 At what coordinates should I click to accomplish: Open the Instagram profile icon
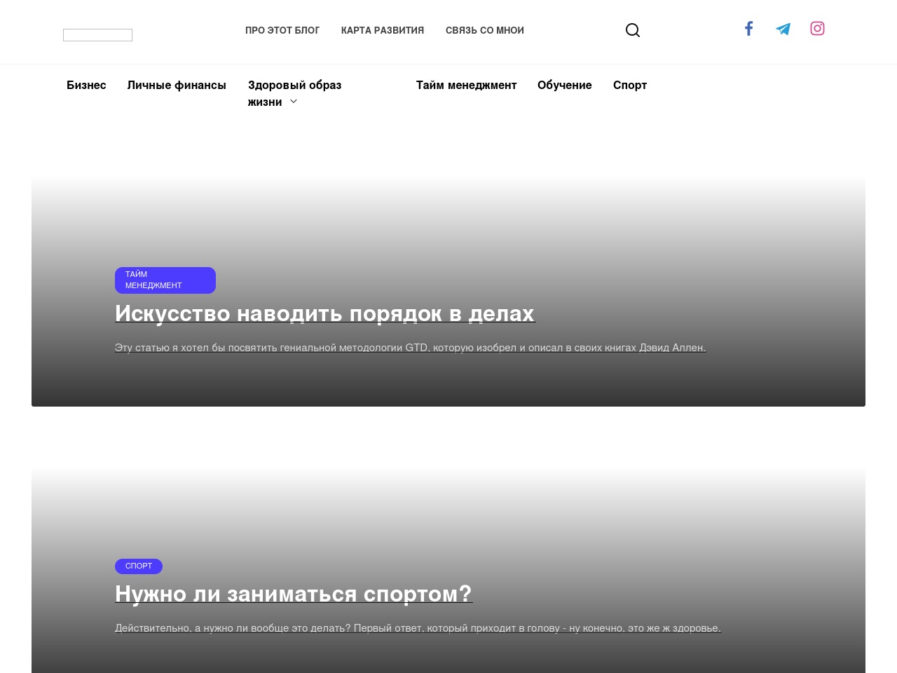(x=817, y=29)
